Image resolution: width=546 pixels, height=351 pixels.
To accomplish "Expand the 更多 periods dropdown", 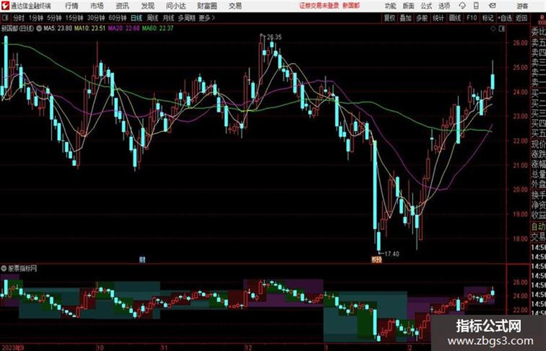I will click(207, 18).
